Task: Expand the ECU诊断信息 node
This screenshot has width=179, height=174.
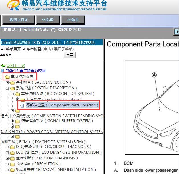Action: (x=7, y=153)
